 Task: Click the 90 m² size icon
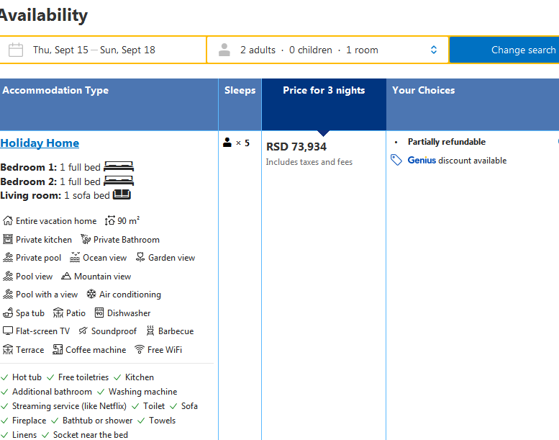(x=110, y=221)
